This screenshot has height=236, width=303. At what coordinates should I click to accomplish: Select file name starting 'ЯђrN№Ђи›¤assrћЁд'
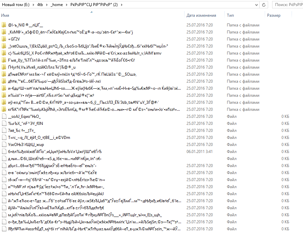pyautogui.click(x=94, y=229)
